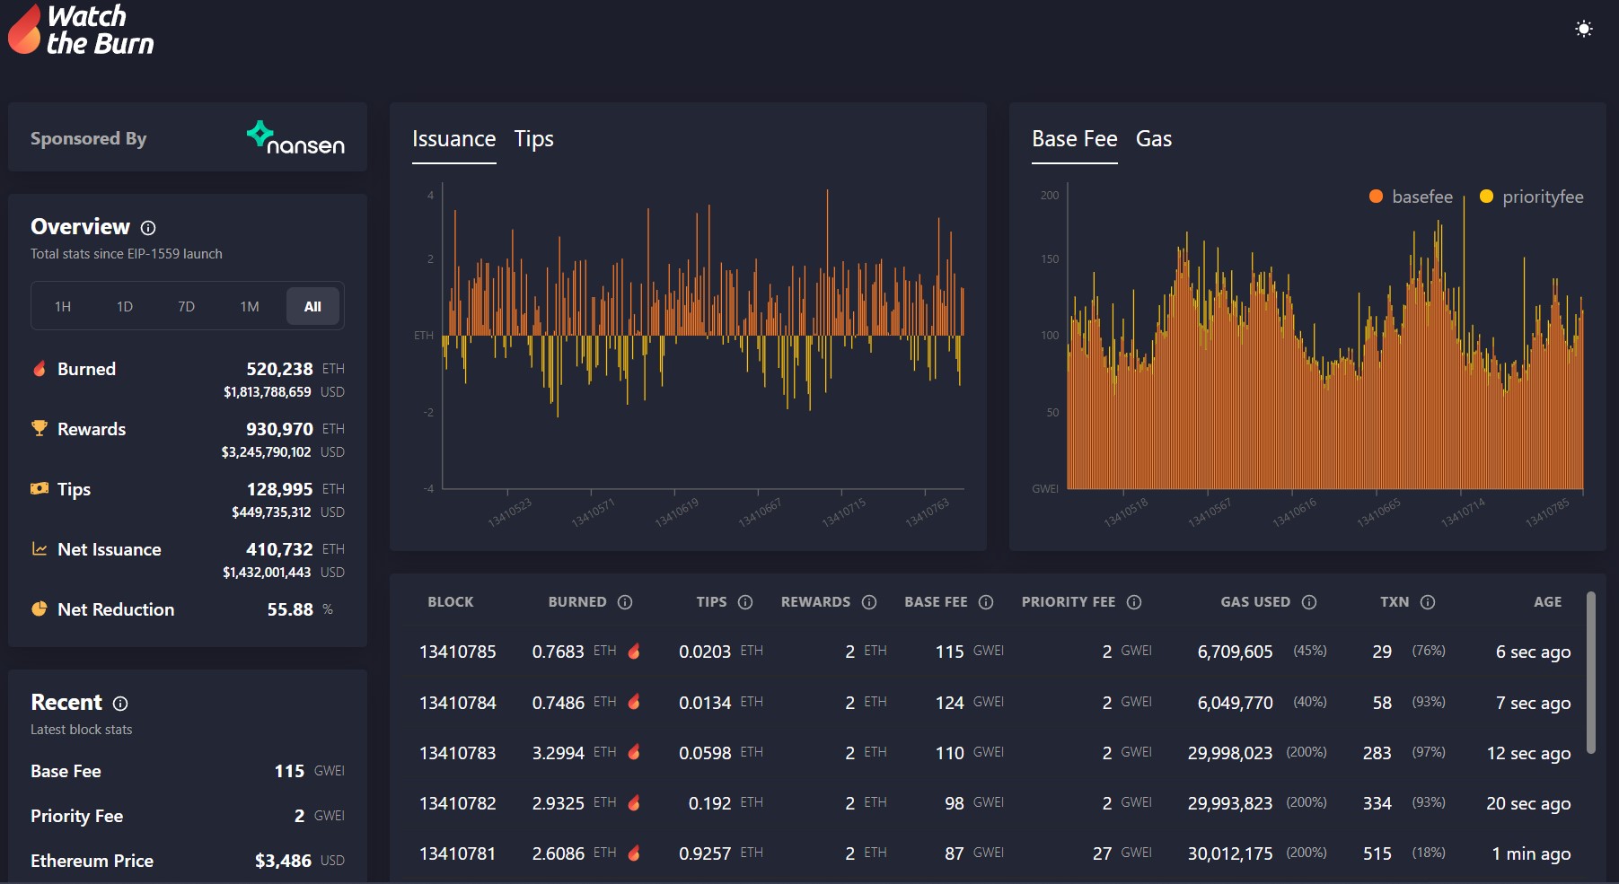
Task: Switch to the Issuance chart tab
Action: click(453, 139)
